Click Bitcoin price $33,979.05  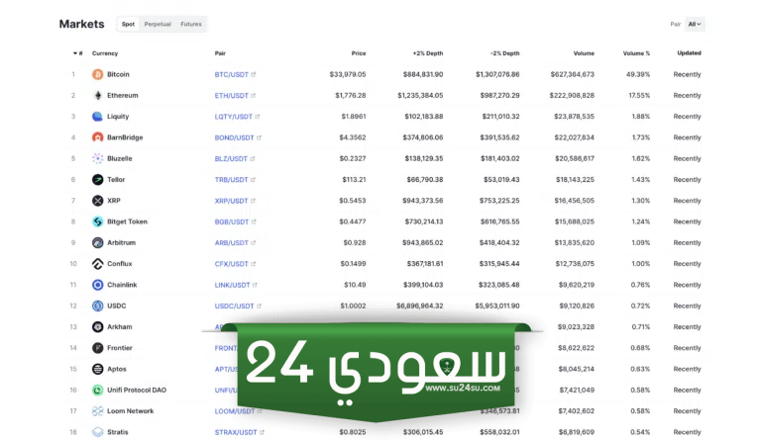point(348,74)
